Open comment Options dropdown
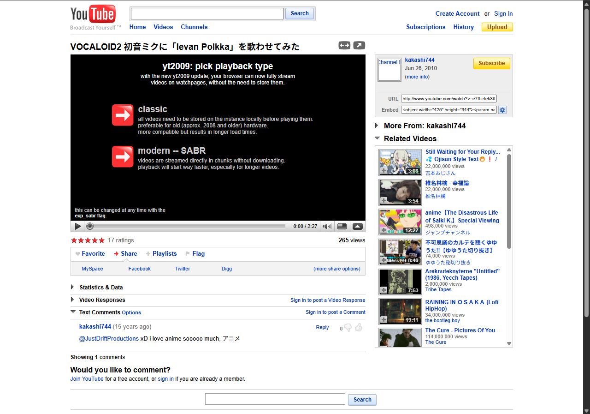 click(x=131, y=312)
